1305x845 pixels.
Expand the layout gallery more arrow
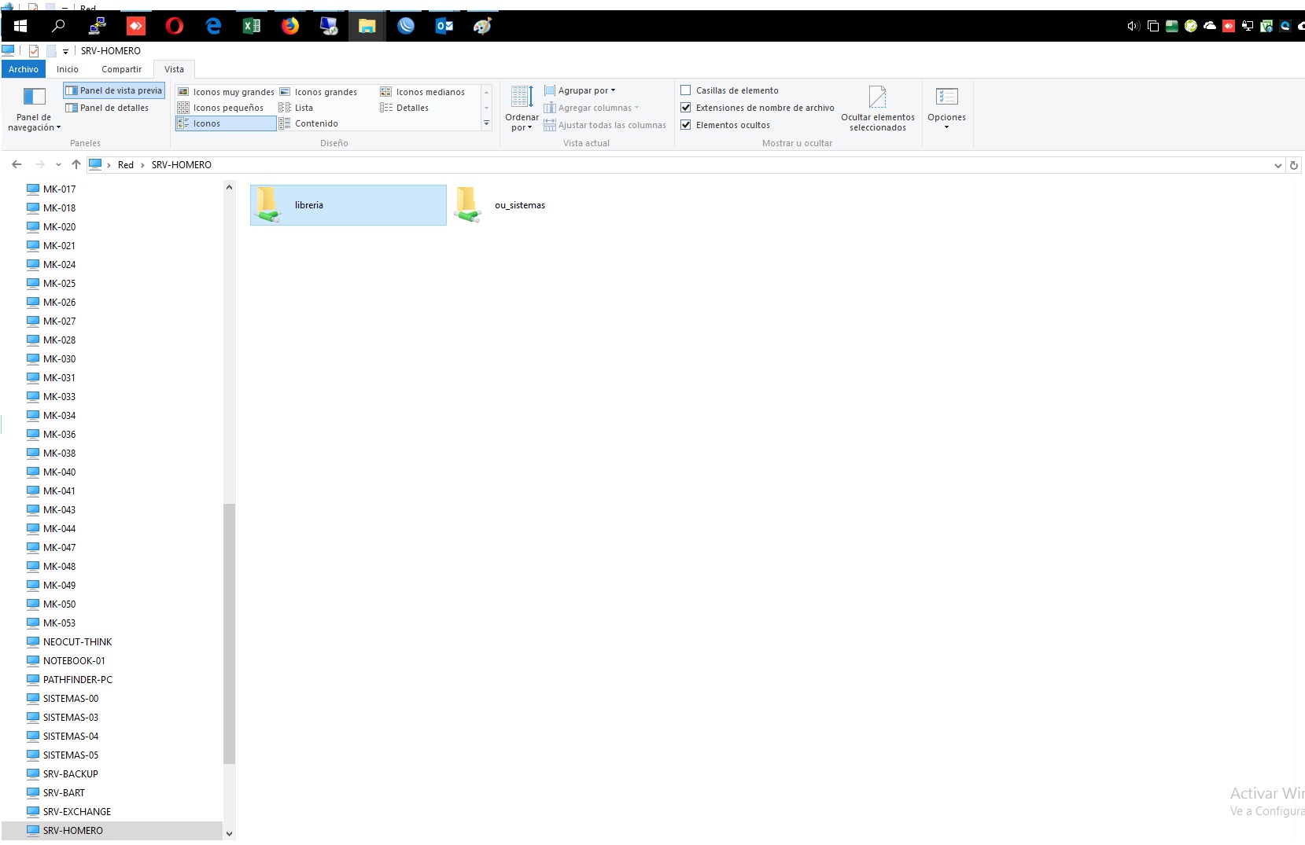[486, 123]
